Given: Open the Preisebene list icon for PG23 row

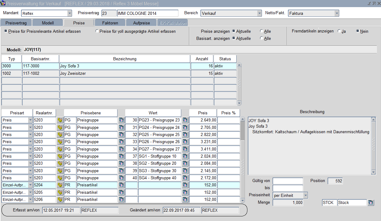Looking at the screenshot, I should (x=122, y=120).
